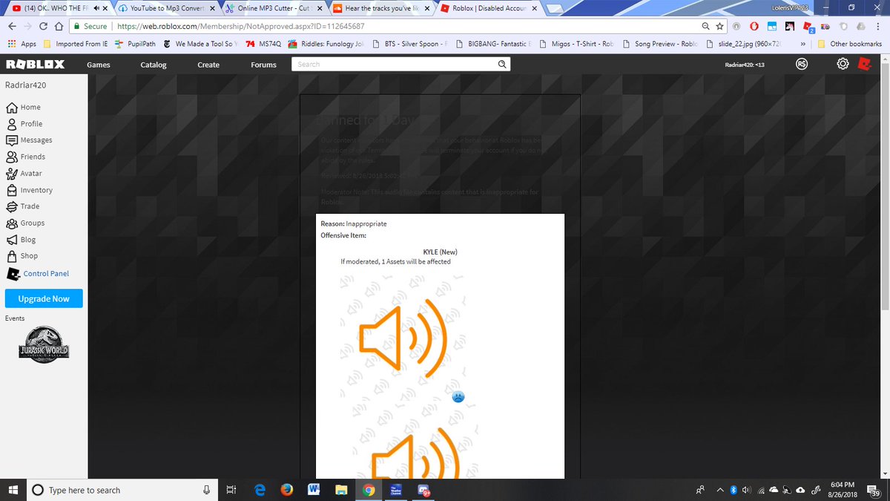Open the MS74Q bookmark
The width and height of the screenshot is (890, 501).
263,44
